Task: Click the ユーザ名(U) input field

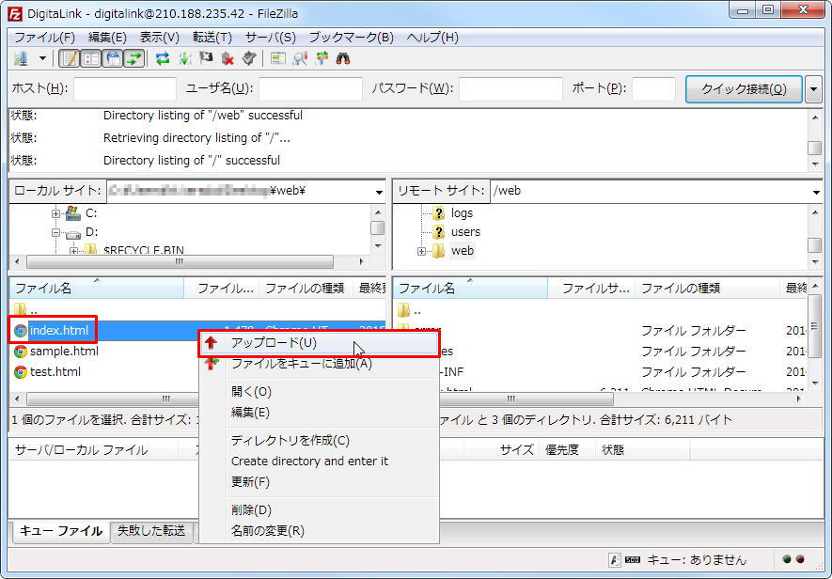Action: pyautogui.click(x=310, y=89)
